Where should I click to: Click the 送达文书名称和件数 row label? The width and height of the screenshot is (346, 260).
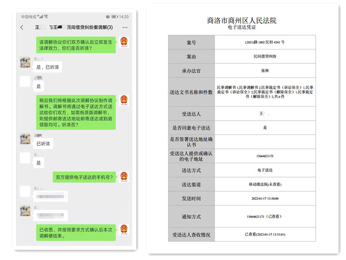point(191,92)
